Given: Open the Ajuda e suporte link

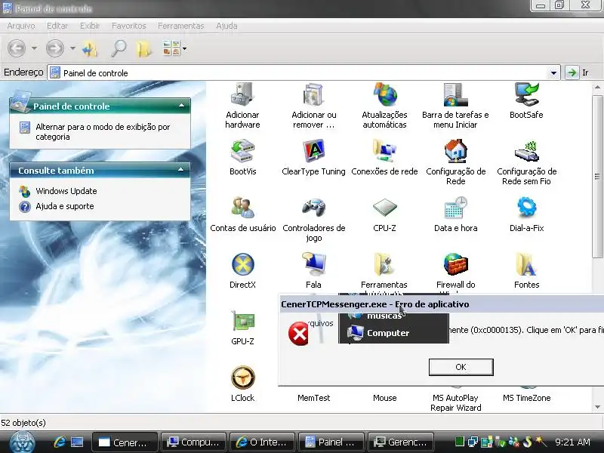Looking at the screenshot, I should coord(64,206).
